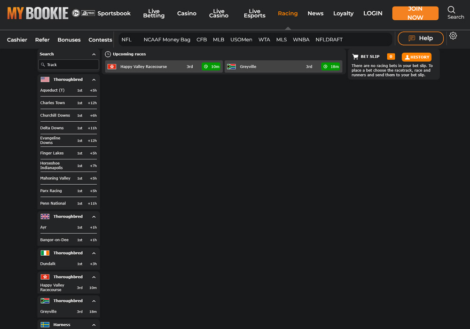This screenshot has width=470, height=329.
Task: Click the Help chat bubble icon
Action: [x=412, y=38]
